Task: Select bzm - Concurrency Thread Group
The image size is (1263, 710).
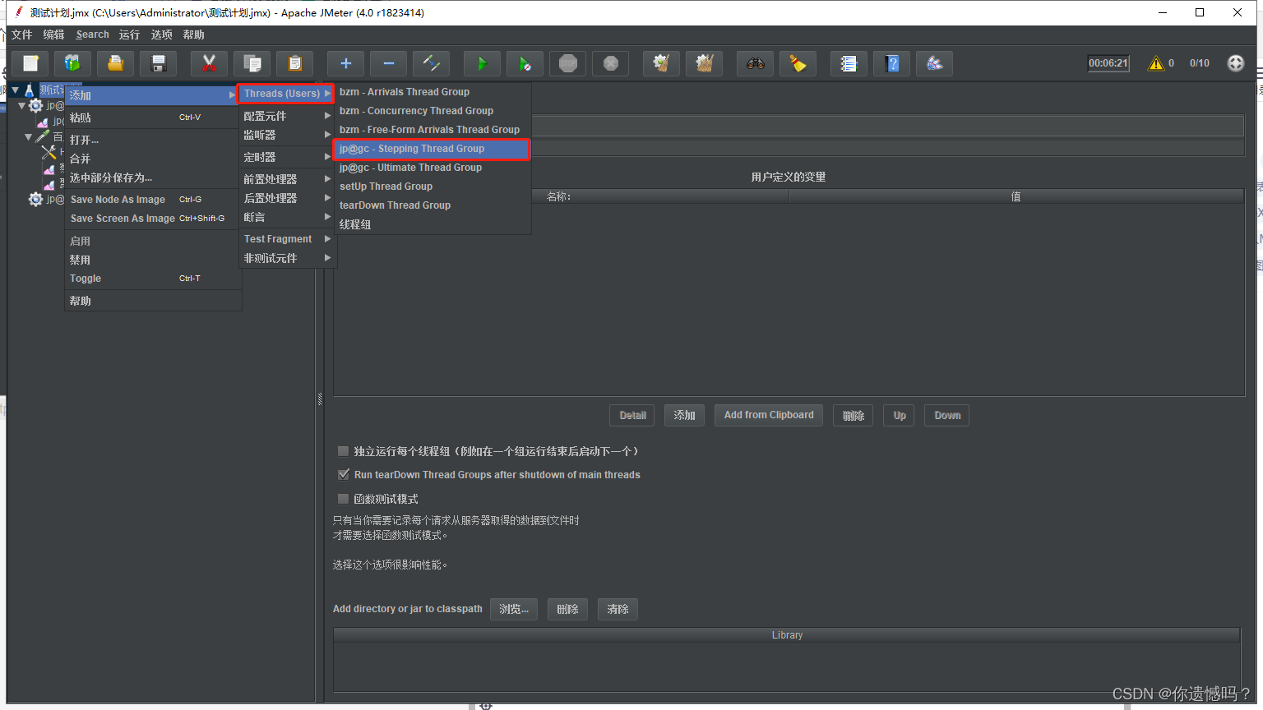Action: click(x=433, y=111)
